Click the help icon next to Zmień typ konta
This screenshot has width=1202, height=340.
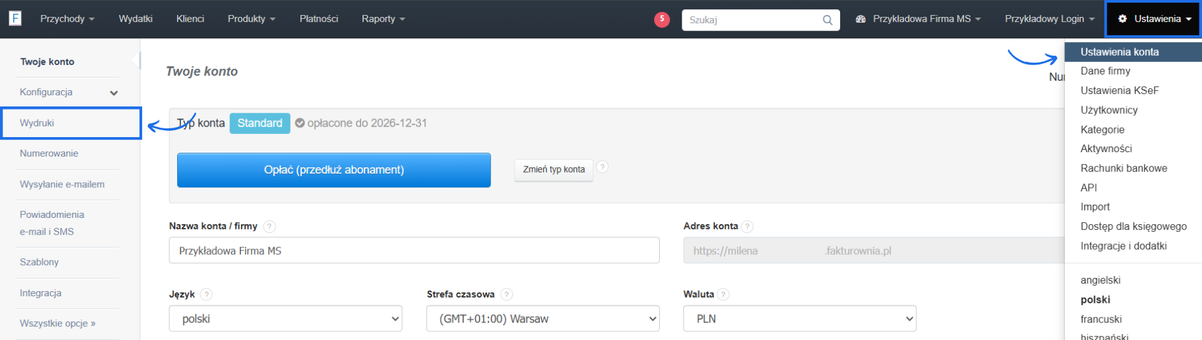point(602,167)
